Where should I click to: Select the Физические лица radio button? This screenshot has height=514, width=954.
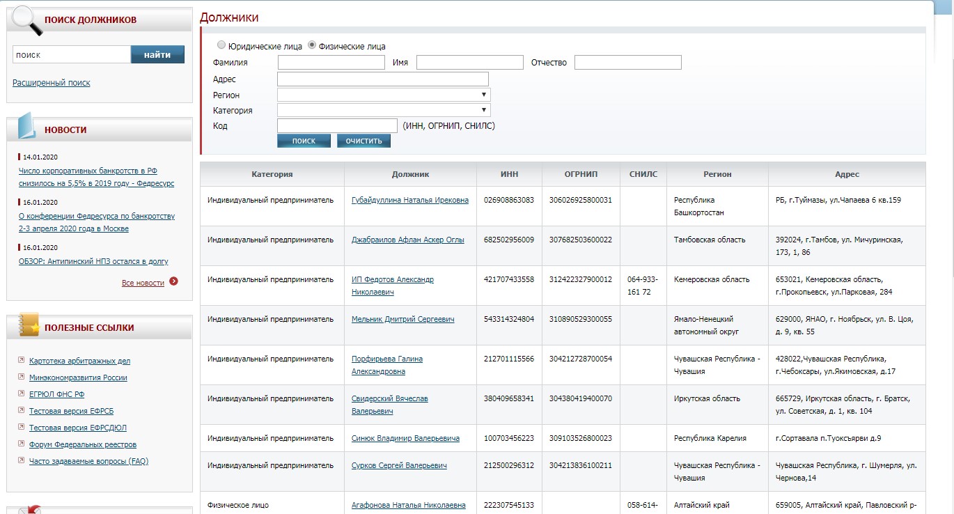tap(312, 45)
